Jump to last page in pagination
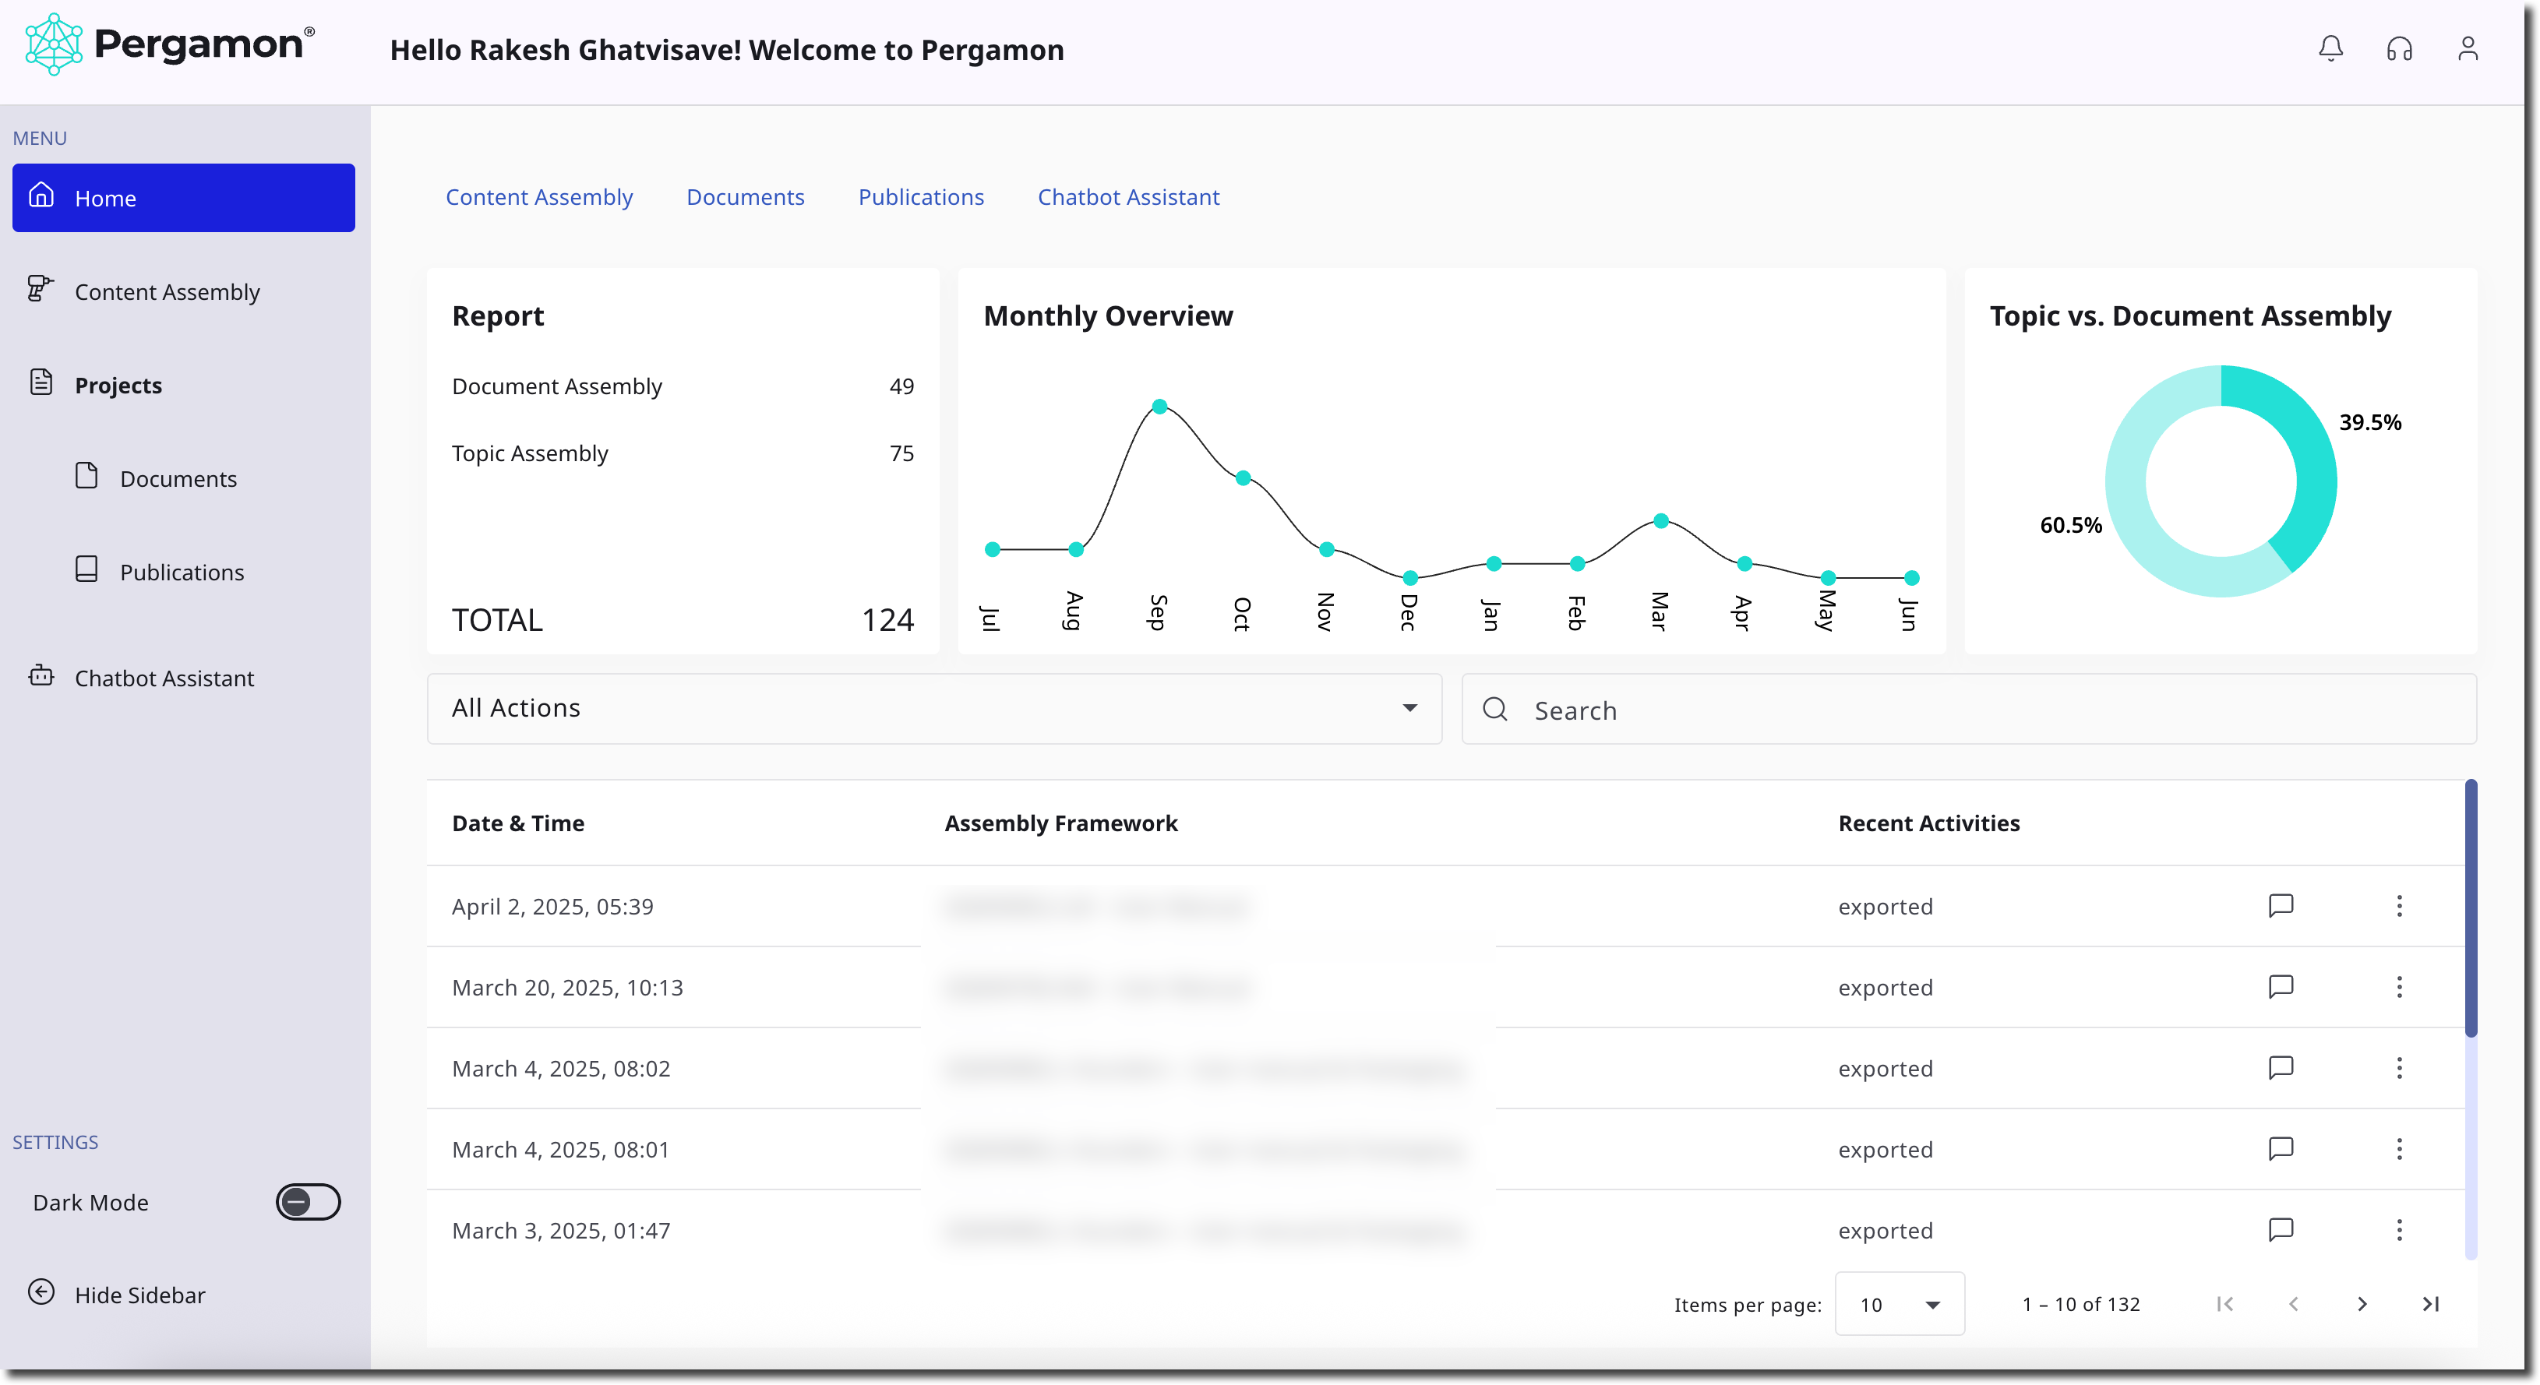Screen dimensions: 2540x1385 (x=2431, y=1303)
